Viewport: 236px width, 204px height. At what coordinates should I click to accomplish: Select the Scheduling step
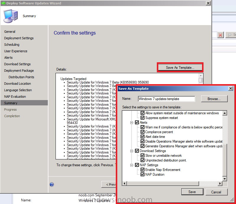[12, 45]
